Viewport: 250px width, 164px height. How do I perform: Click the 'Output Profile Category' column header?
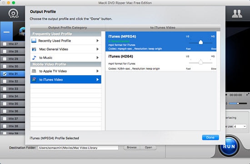68,28
